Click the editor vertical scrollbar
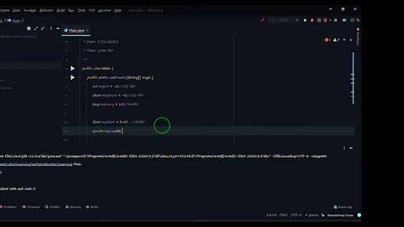This screenshot has height=227, width=404. pos(353,78)
